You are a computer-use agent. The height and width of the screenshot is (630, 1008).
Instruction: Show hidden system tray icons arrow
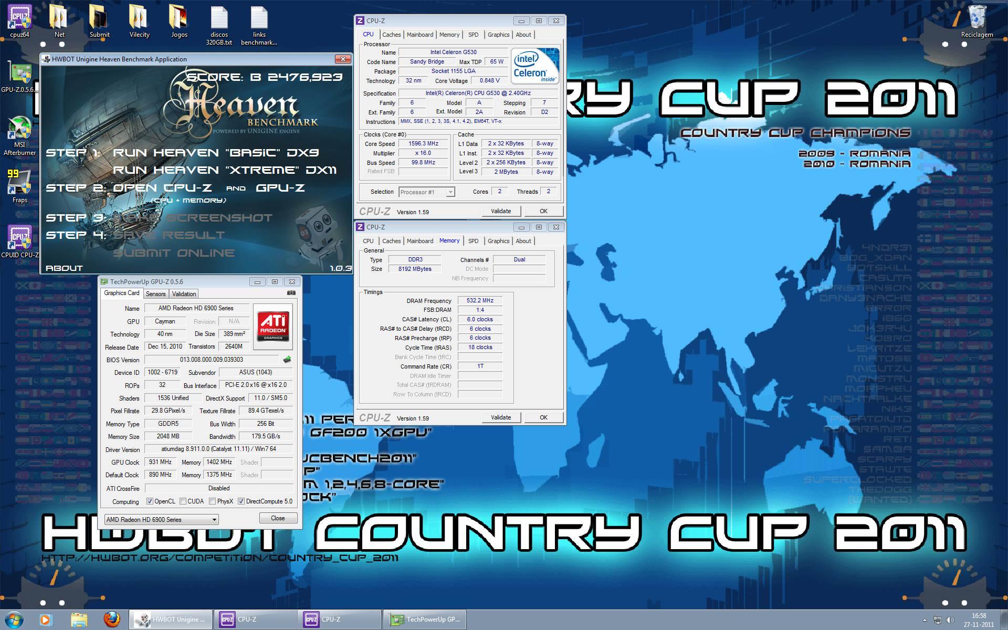pyautogui.click(x=925, y=620)
